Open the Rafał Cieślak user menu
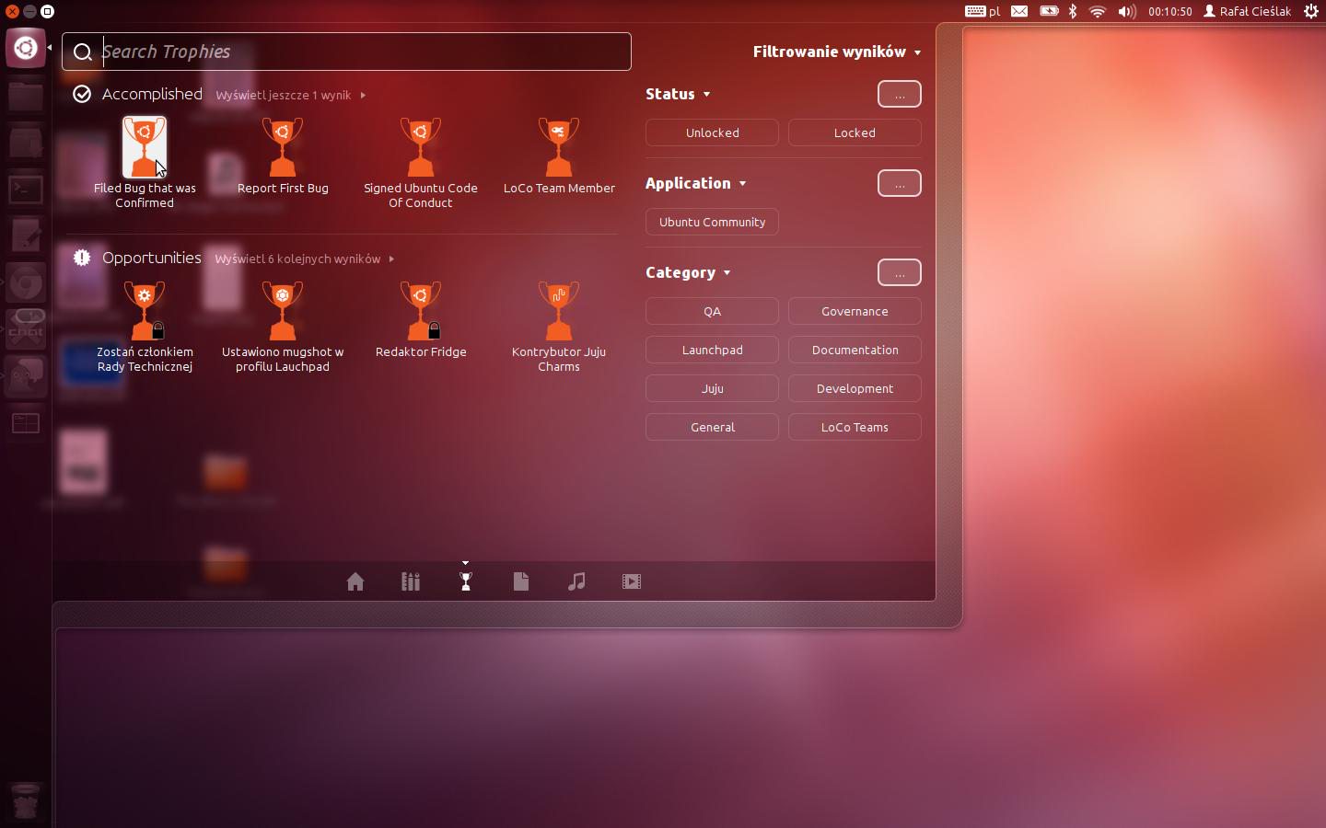The height and width of the screenshot is (828, 1326). click(1247, 11)
